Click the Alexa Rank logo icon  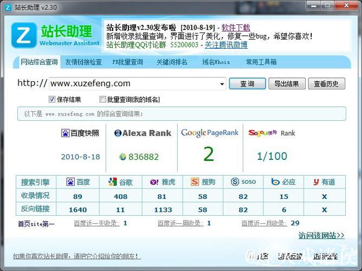pyautogui.click(x=118, y=133)
